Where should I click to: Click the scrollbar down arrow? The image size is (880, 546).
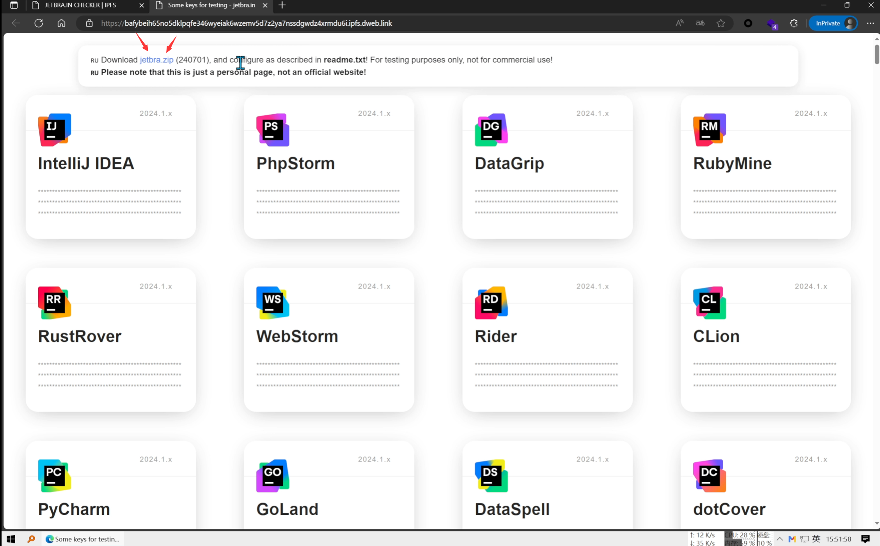click(876, 523)
